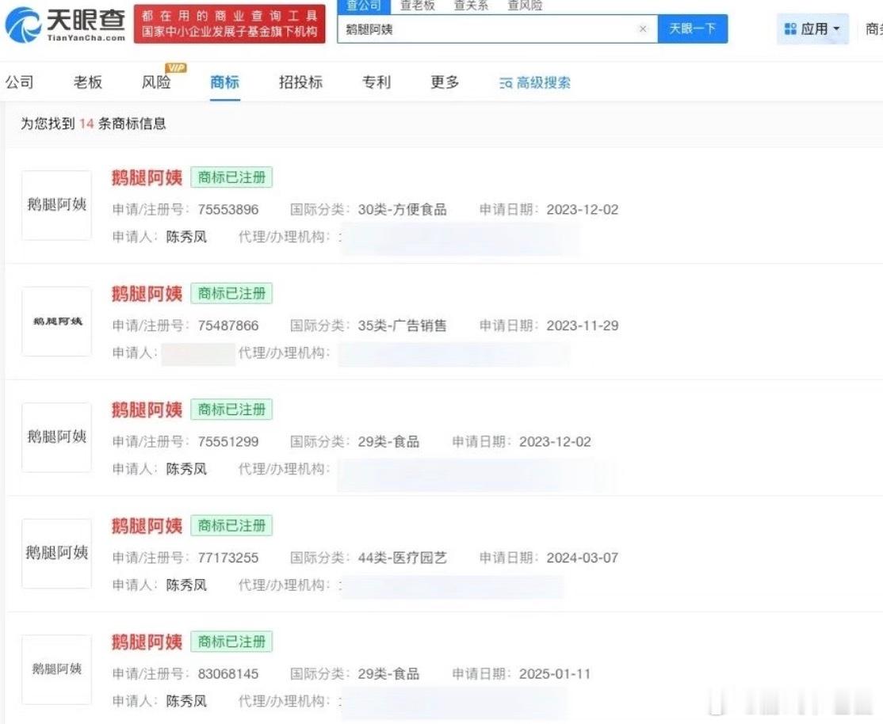Image resolution: width=883 pixels, height=724 pixels.
Task: Switch to the 查风险 search tab
Action: 525,6
